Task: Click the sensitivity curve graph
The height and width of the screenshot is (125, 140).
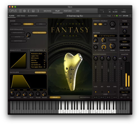Action: tap(18, 60)
